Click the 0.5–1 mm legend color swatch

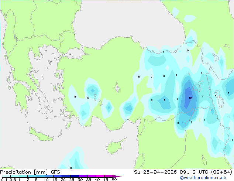[15, 176]
